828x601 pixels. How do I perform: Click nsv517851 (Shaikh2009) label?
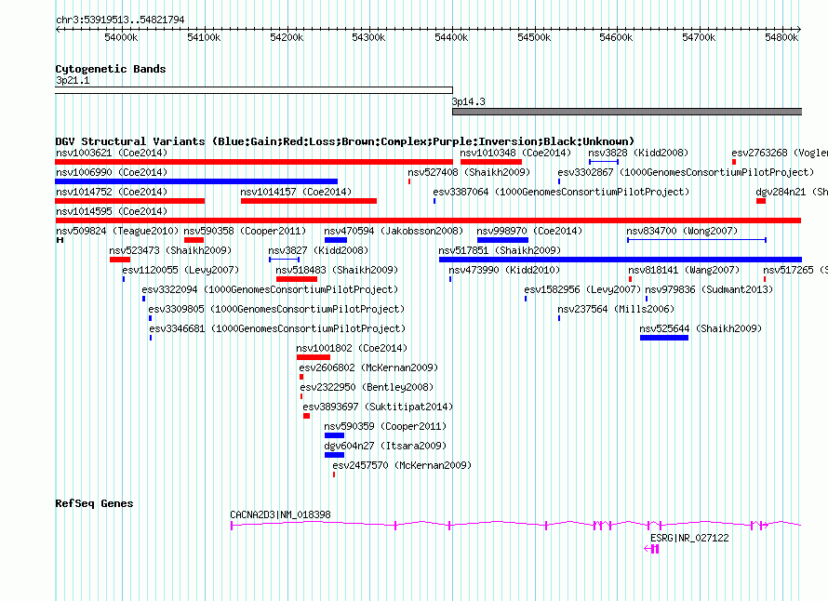pyautogui.click(x=501, y=251)
